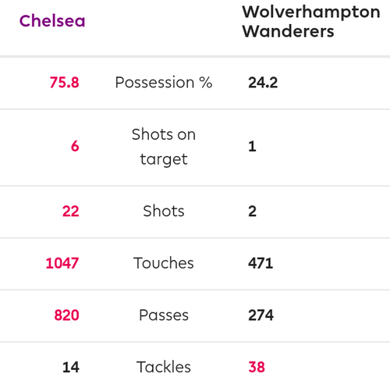Click the Chelsea team name heading
This screenshot has height=377, width=390.
(52, 21)
